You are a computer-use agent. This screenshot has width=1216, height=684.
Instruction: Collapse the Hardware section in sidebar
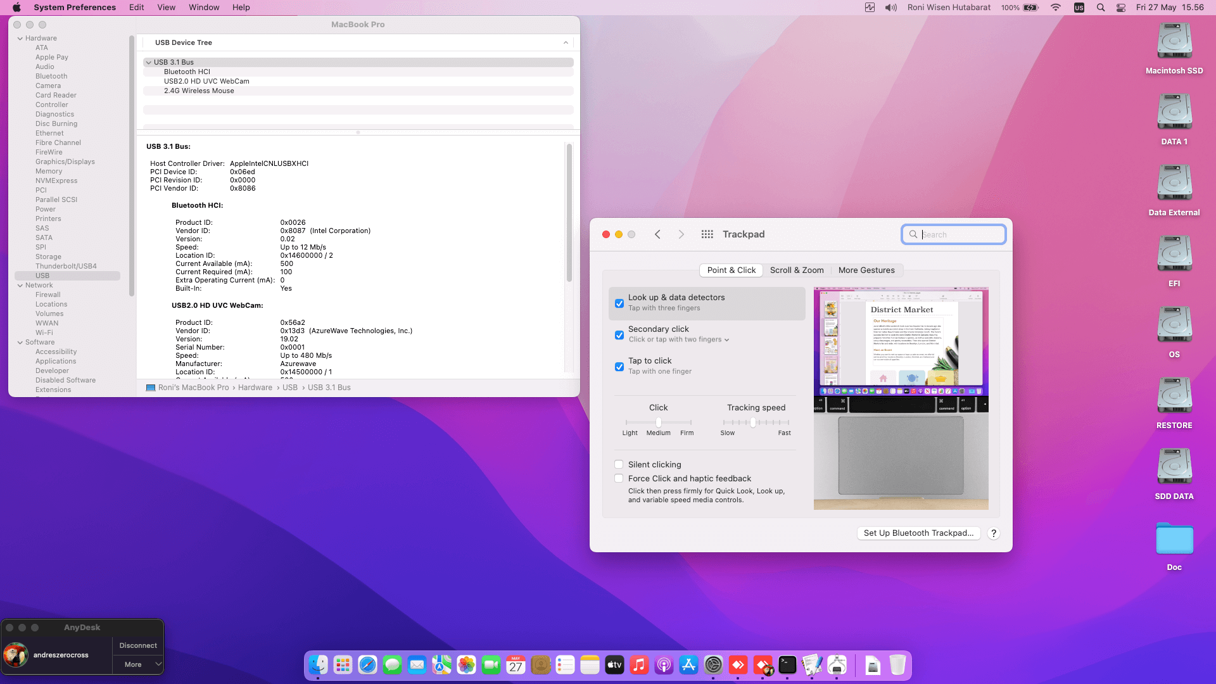tap(20, 38)
